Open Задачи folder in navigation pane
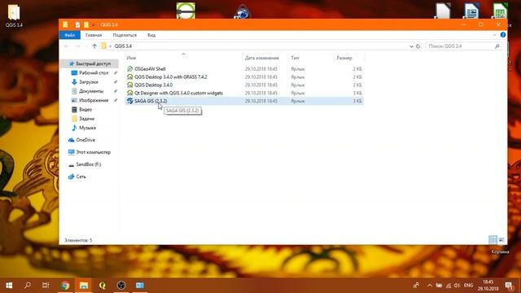This screenshot has height=293, width=521. pos(86,119)
